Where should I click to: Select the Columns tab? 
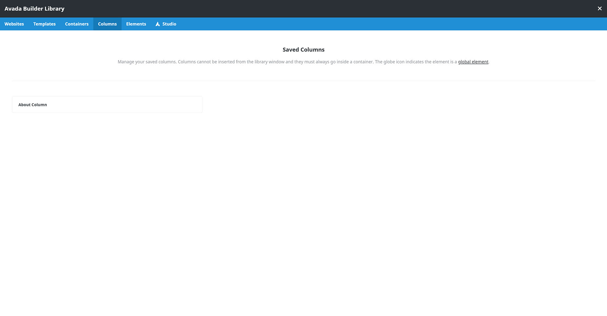pyautogui.click(x=107, y=24)
